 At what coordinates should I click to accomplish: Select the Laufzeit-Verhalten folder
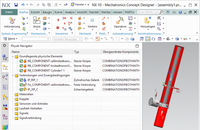[x=31, y=108]
